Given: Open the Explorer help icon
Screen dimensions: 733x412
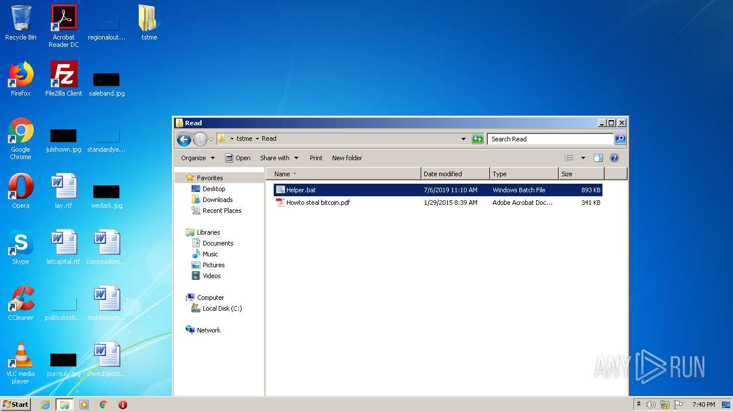Looking at the screenshot, I should click(614, 158).
